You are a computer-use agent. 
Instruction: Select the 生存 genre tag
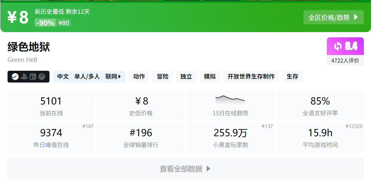tap(292, 77)
